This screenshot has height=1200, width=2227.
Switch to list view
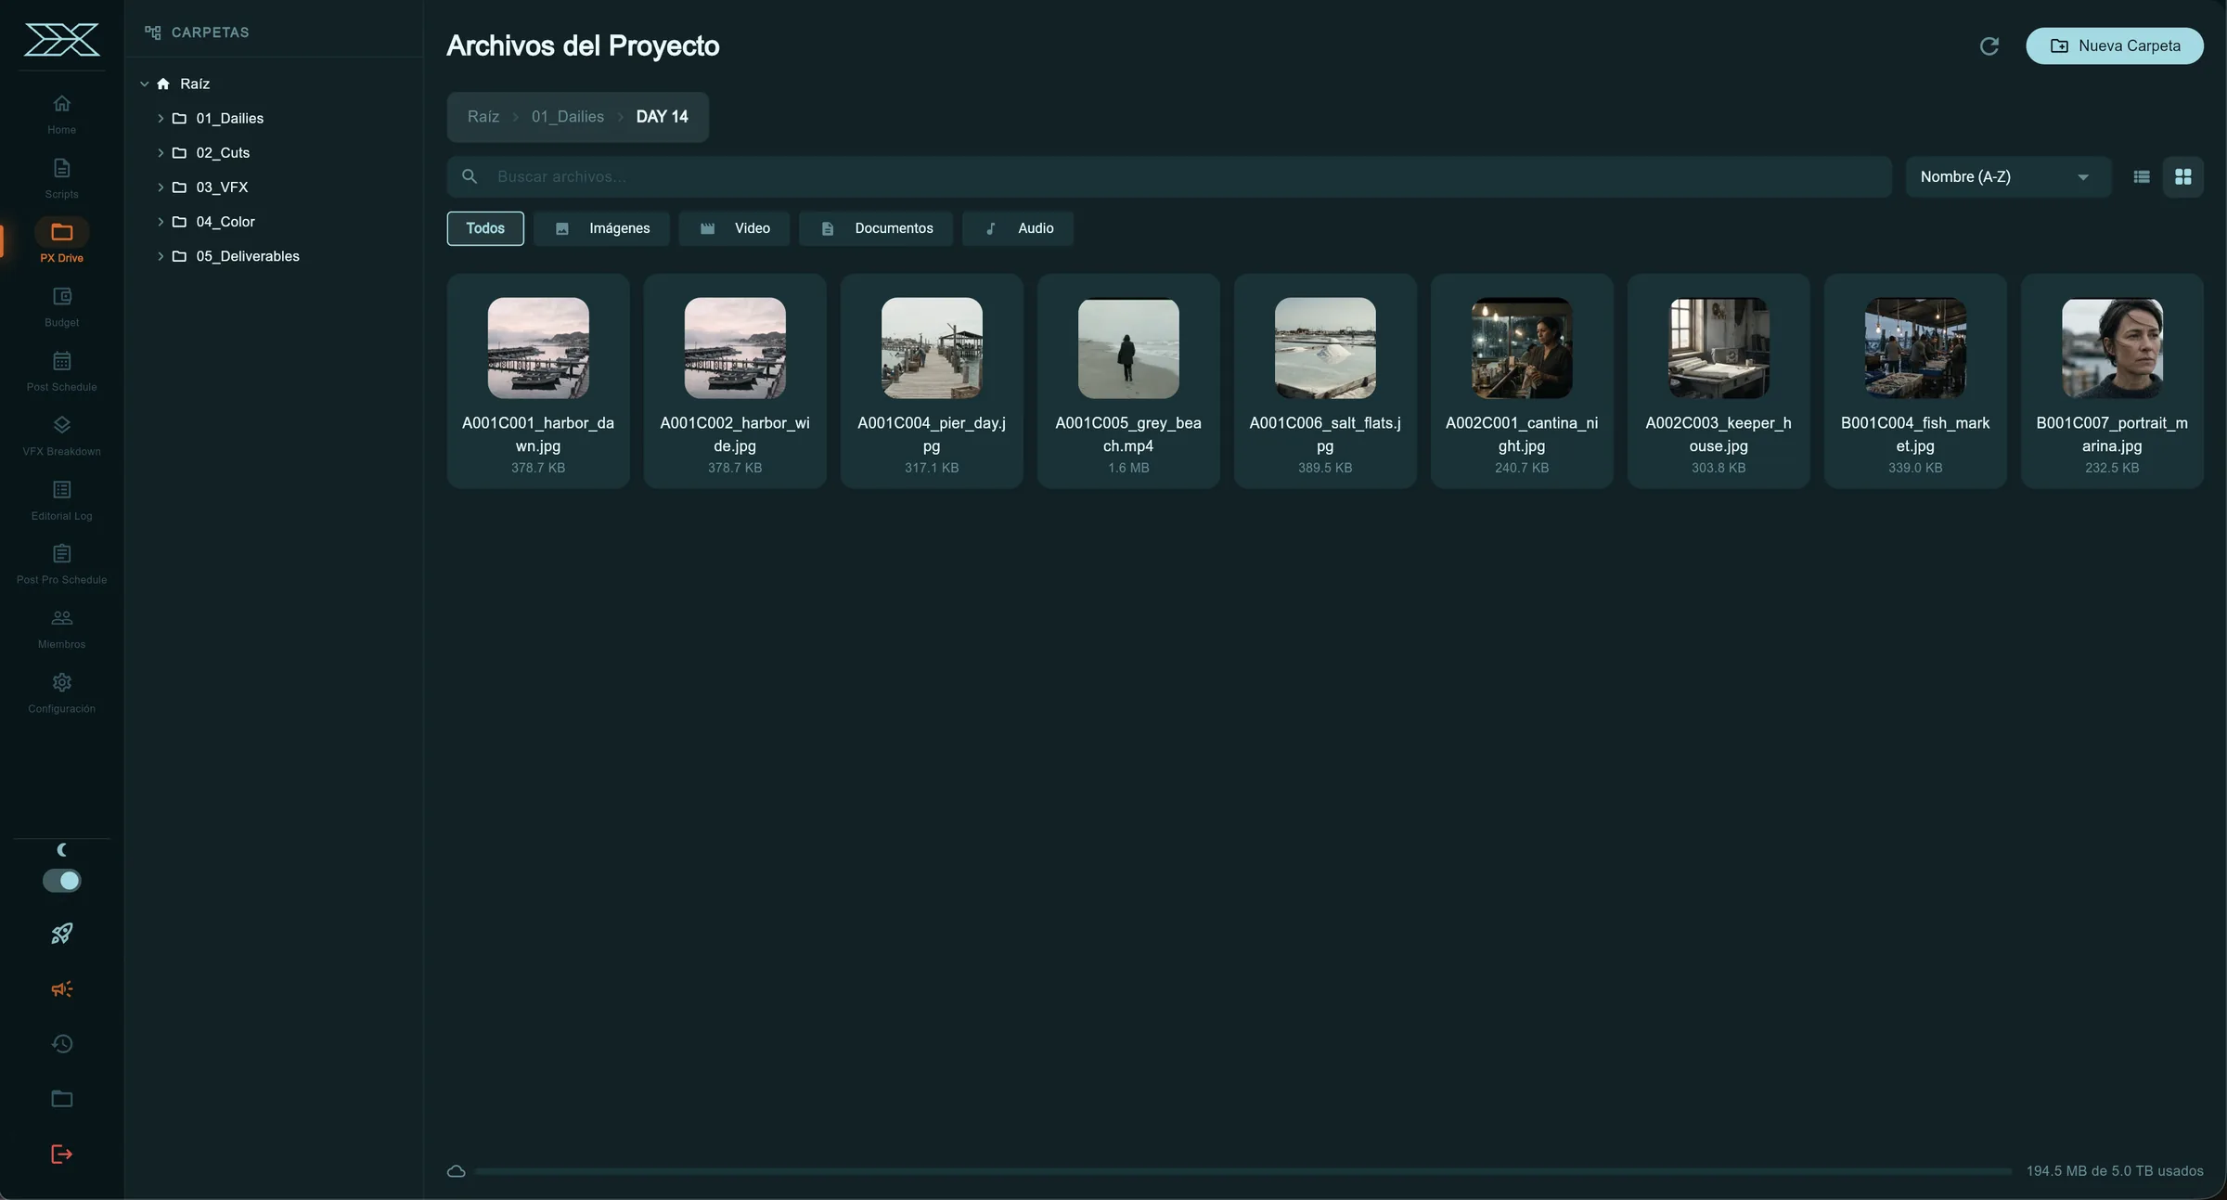click(2141, 176)
